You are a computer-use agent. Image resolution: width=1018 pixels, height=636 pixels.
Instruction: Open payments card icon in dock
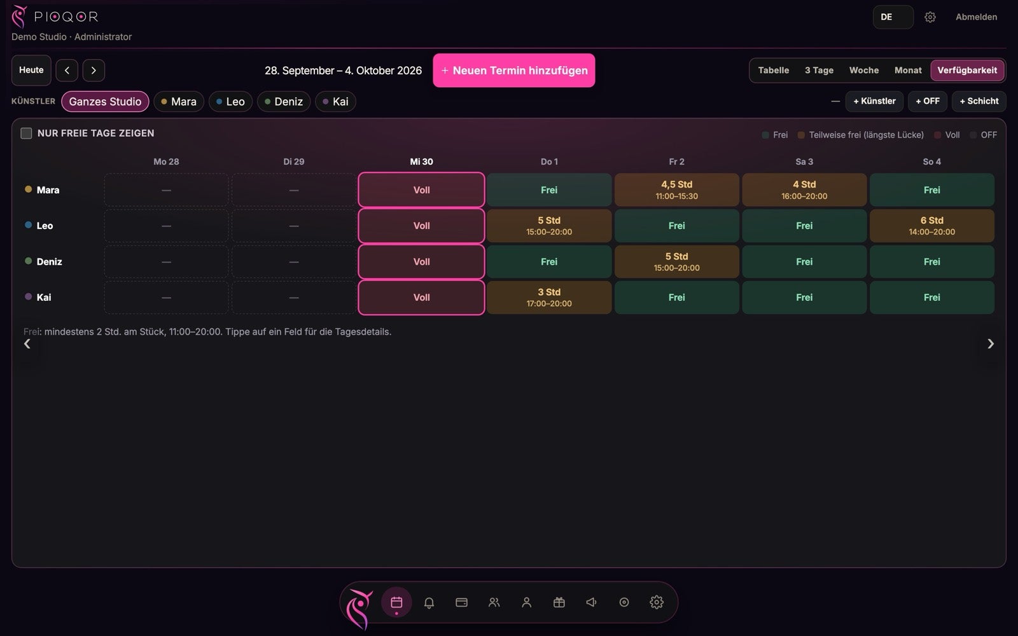pyautogui.click(x=461, y=602)
